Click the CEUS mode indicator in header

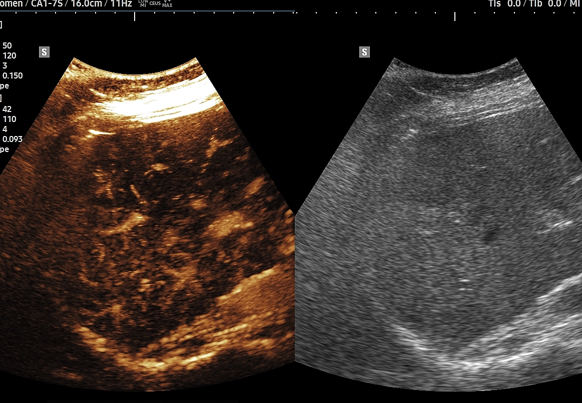tap(155, 3)
